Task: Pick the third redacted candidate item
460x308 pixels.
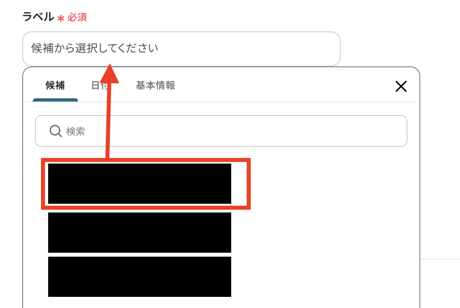Action: (140, 277)
